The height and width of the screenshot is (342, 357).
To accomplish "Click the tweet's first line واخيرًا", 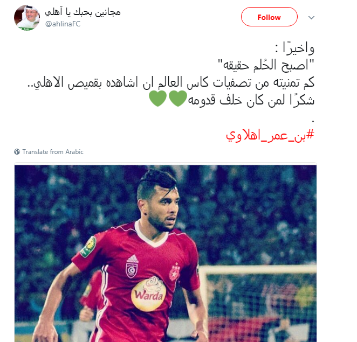I will coord(295,48).
